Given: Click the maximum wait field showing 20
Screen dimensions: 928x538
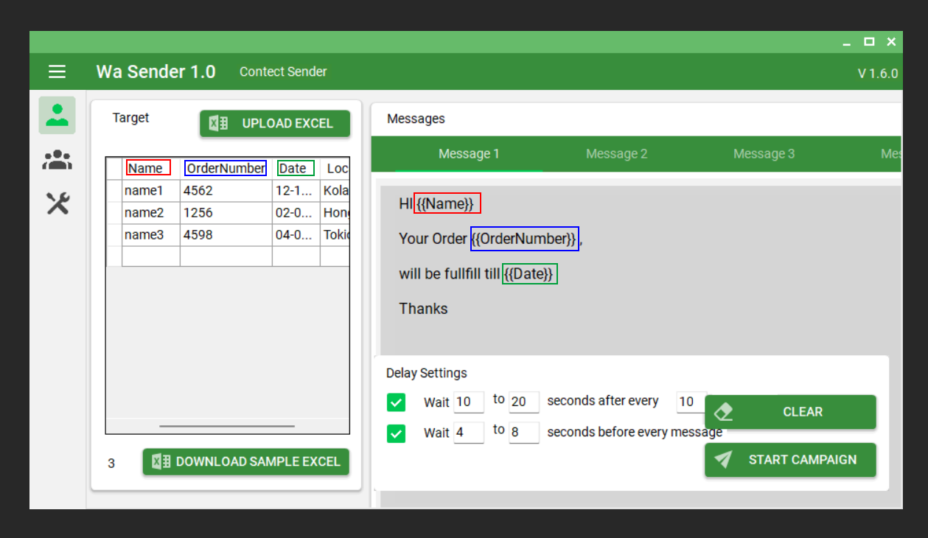Looking at the screenshot, I should coord(523,402).
